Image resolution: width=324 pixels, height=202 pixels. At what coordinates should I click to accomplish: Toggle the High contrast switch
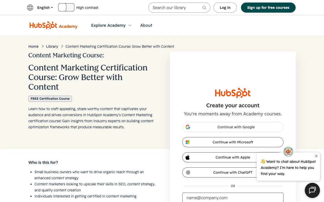click(66, 7)
